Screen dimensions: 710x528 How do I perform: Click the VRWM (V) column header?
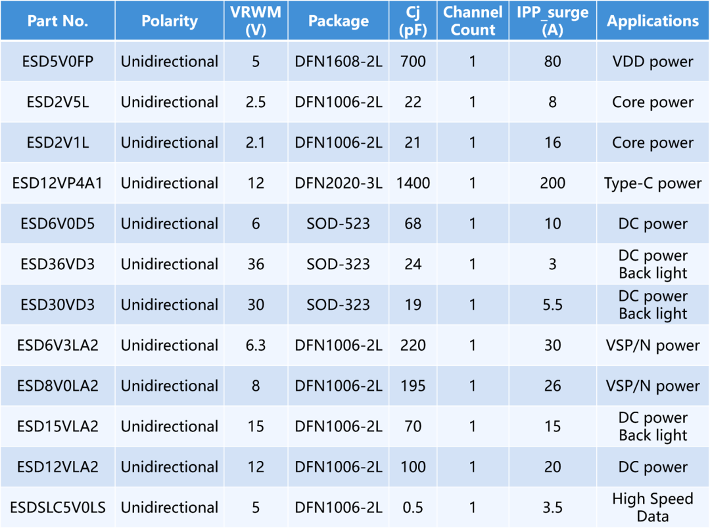click(256, 21)
